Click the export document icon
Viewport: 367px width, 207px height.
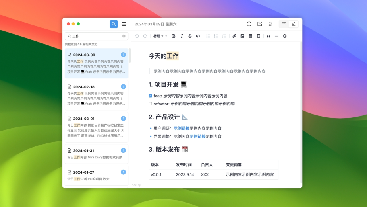pyautogui.click(x=260, y=24)
